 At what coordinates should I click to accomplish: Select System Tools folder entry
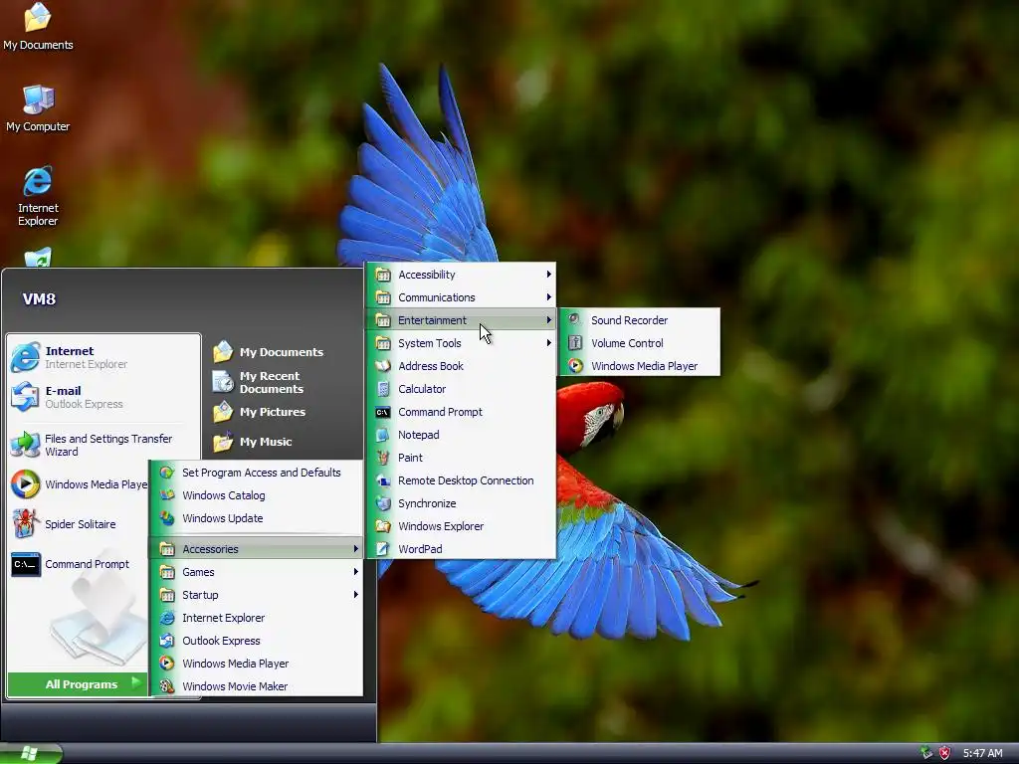tap(461, 343)
